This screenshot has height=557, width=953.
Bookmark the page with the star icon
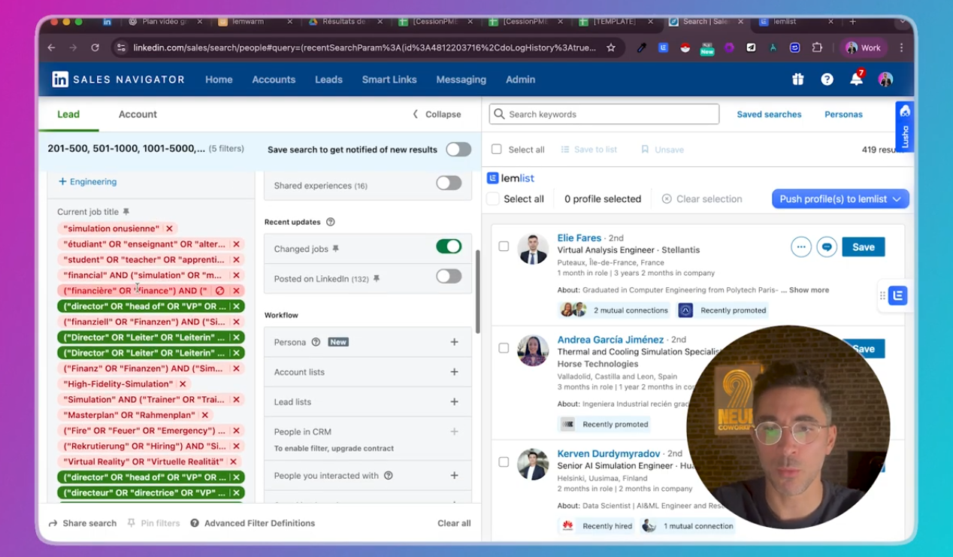[x=611, y=47]
